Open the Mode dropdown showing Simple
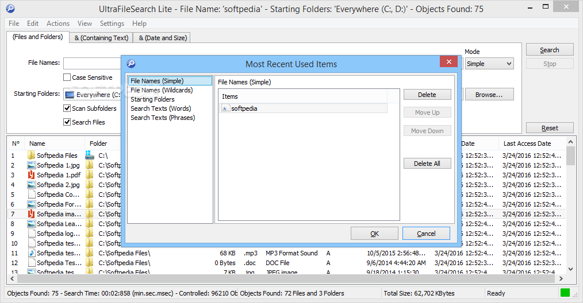This screenshot has height=303, width=583. pyautogui.click(x=489, y=64)
